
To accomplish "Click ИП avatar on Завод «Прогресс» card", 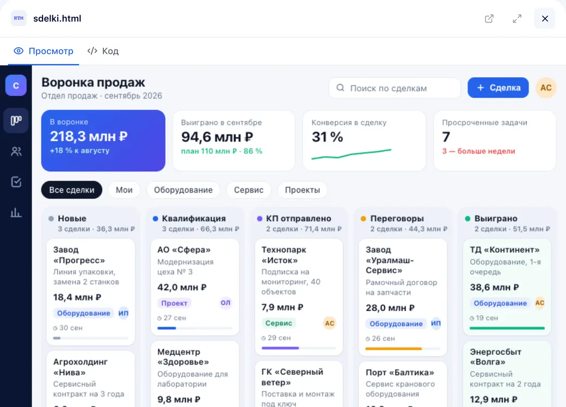I will pos(124,313).
